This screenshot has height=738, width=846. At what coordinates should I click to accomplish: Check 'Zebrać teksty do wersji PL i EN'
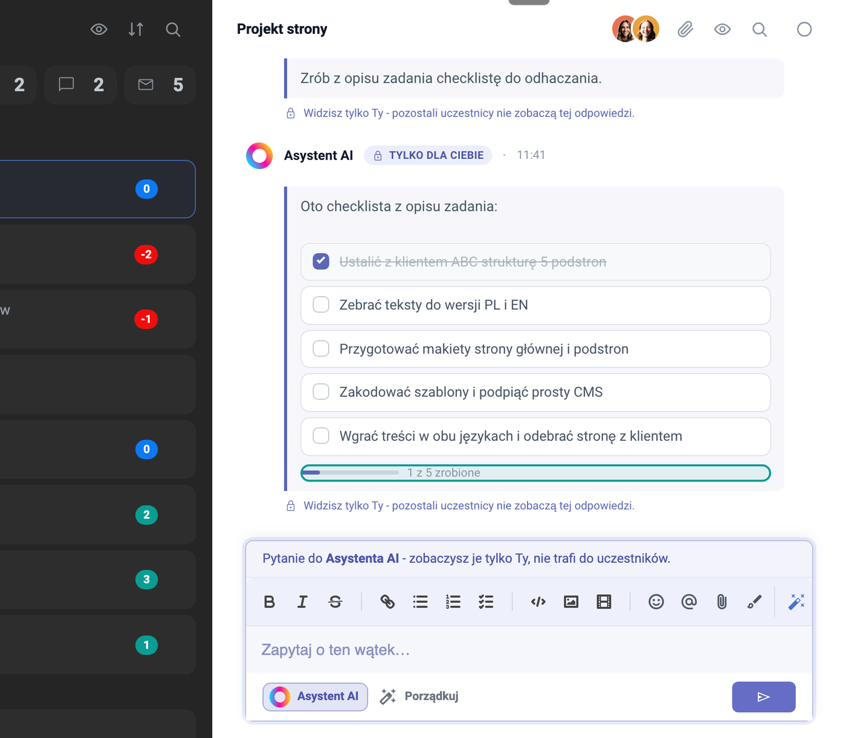(321, 304)
